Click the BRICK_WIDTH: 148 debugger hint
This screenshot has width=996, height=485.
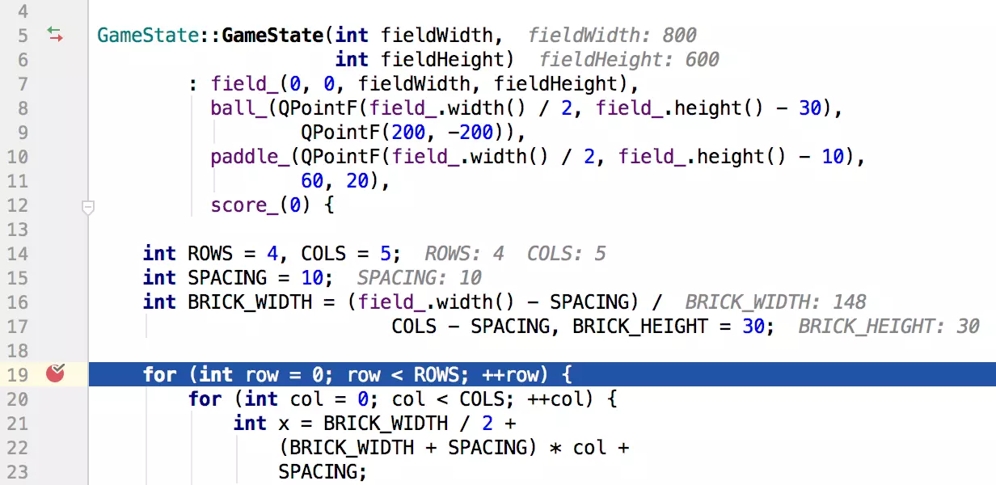point(775,302)
